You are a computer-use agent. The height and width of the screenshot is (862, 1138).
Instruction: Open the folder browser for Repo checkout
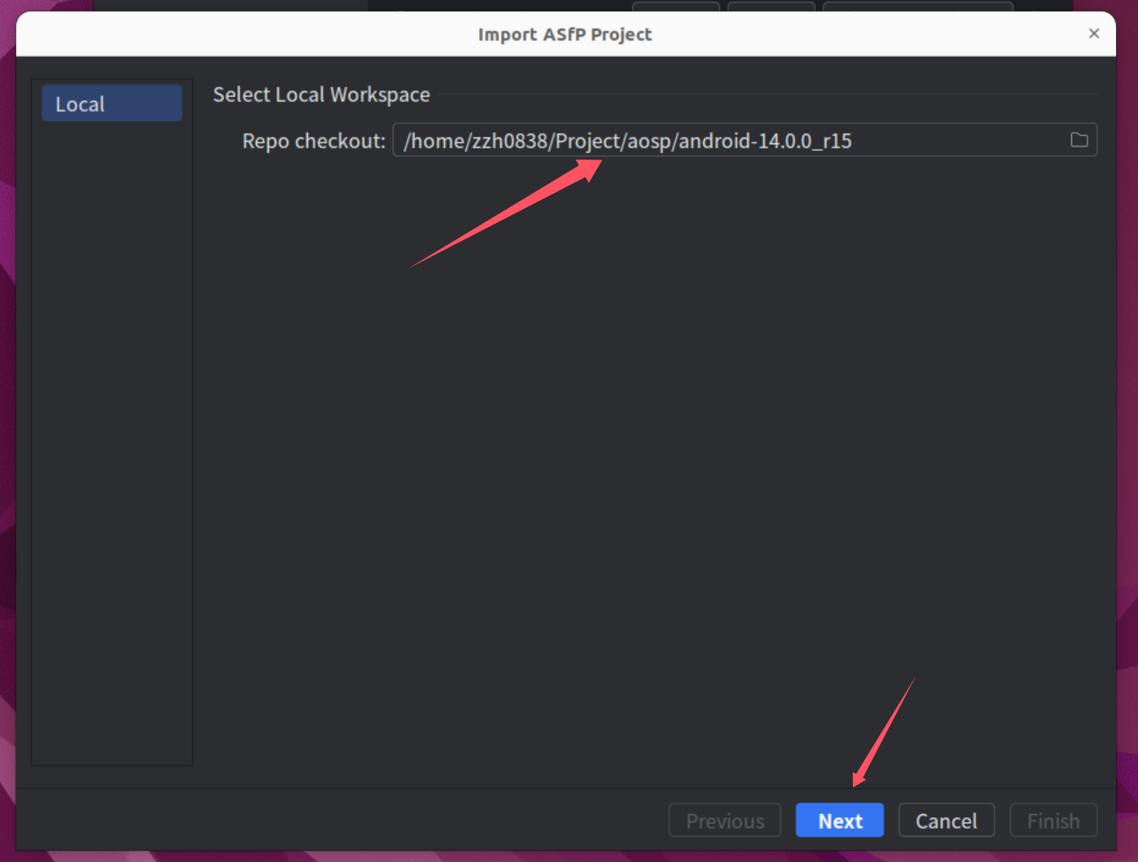(1079, 140)
